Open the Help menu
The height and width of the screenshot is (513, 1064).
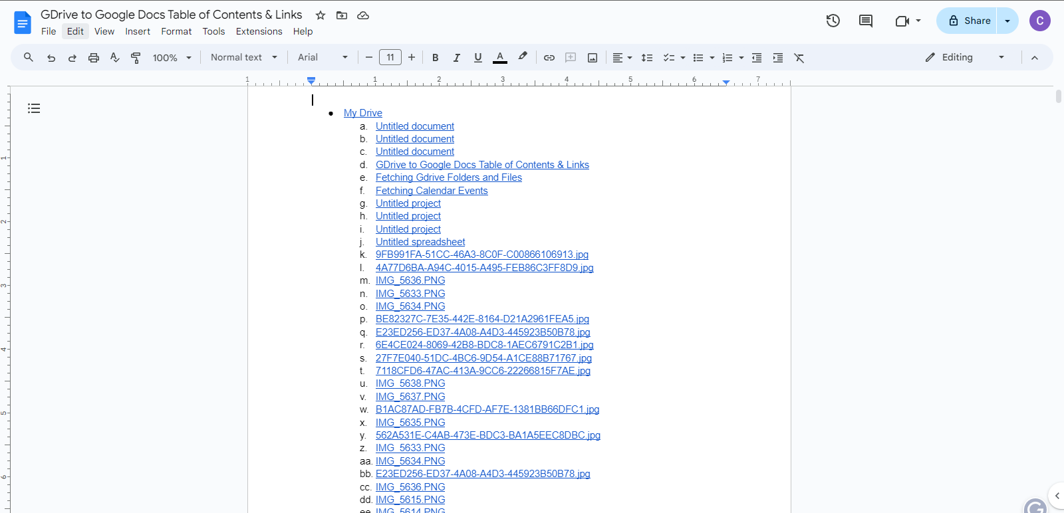tap(303, 31)
